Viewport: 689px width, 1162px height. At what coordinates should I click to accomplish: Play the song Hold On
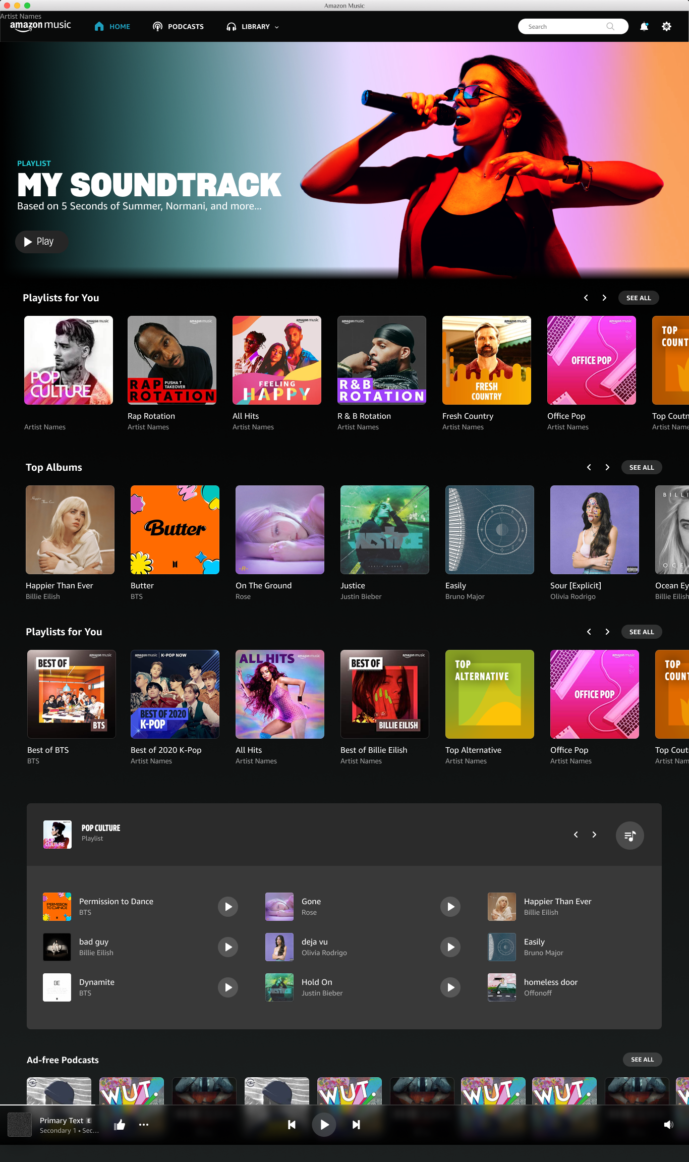450,987
